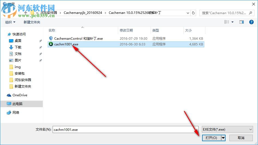This screenshot has height=145, width=258.
Task: Click the pin icon next to 下载
Action: [x=40, y=47]
